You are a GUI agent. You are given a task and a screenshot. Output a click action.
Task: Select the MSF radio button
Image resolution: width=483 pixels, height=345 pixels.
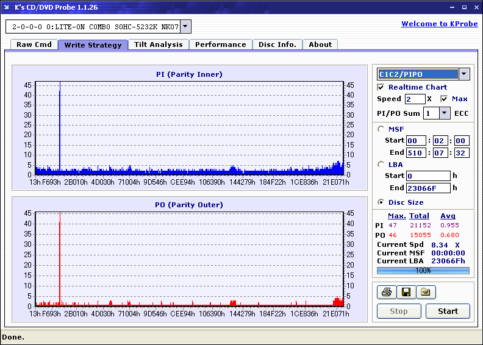[x=381, y=129]
